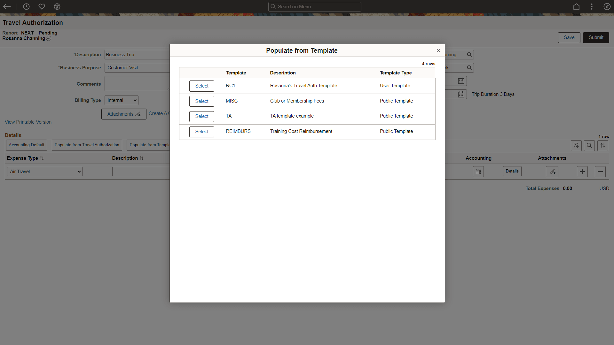Sort by Expense Type column
The image size is (614, 345).
pos(42,158)
